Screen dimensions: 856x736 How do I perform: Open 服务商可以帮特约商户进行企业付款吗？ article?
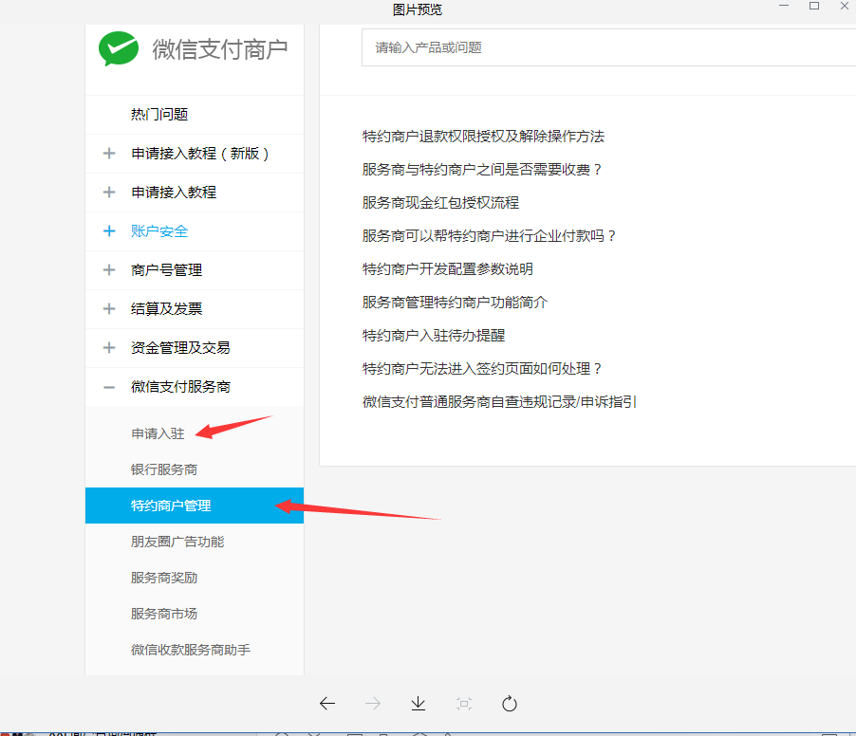(x=490, y=236)
